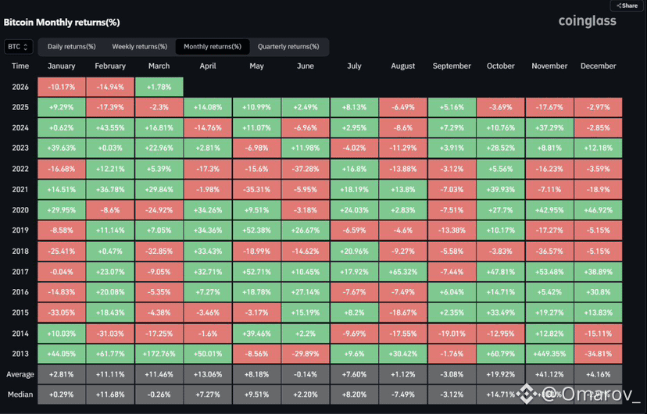
Task: Click the Average row label
Action: point(20,374)
